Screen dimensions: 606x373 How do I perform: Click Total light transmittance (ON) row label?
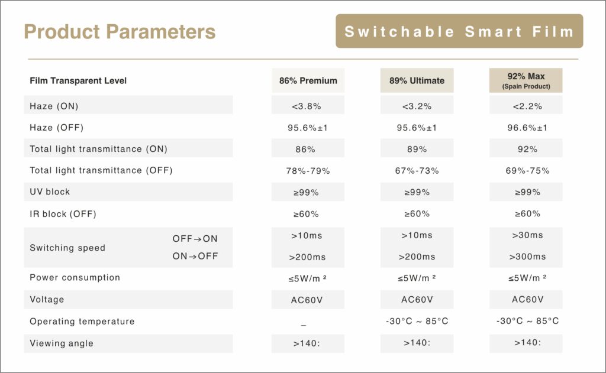(102, 149)
